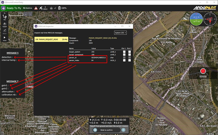Screen dimensions: 218x135
Task: Cancel the takeoff confirmation with X
Action: point(123,130)
